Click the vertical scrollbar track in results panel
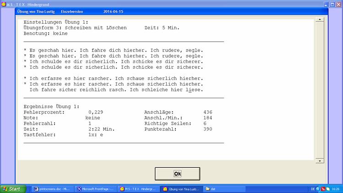Viewport: 343px width, 193px height. click(x=319, y=91)
